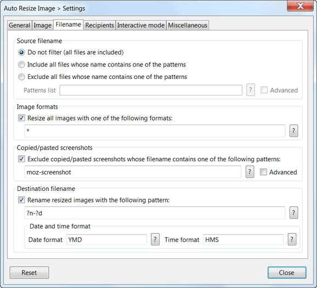This screenshot has width=317, height=288.
Task: Open the Interactive mode tab
Action: point(141,25)
